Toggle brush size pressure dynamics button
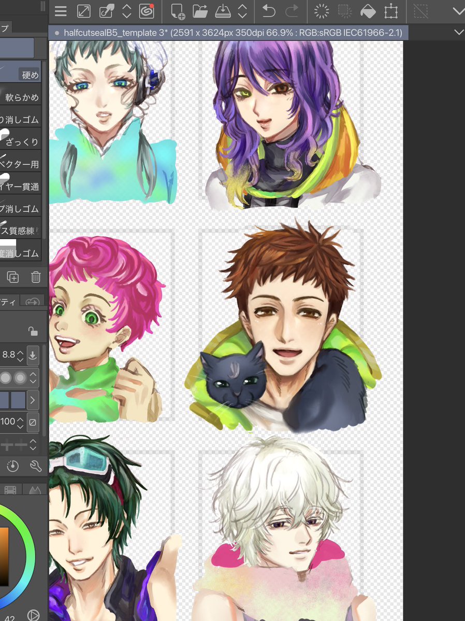Screen dimensions: 465x621 [x=33, y=355]
